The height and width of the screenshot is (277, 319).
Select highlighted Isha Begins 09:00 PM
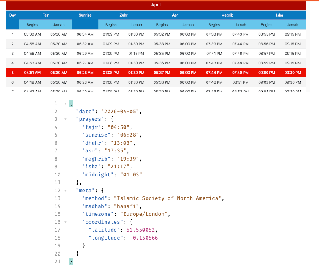pos(267,73)
